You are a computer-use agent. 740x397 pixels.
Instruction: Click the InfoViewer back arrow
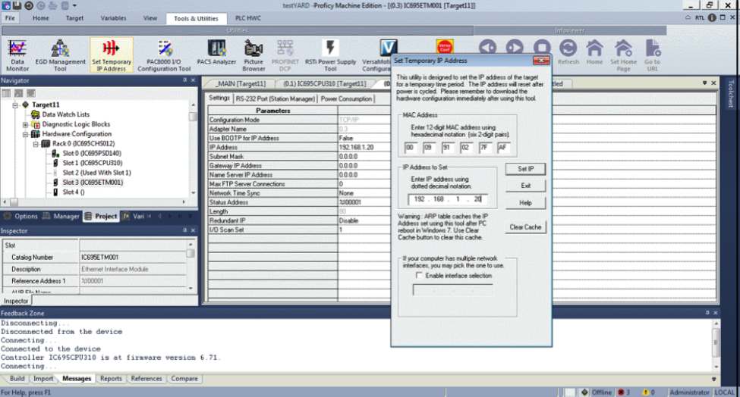pyautogui.click(x=487, y=48)
